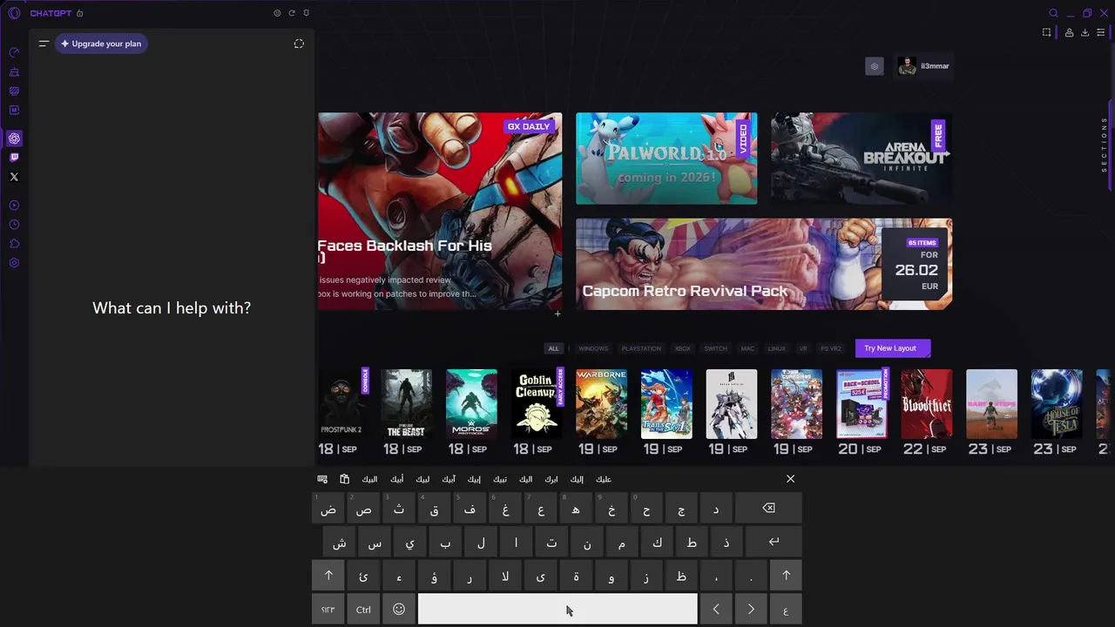Toggle the Ctrl key on touch keyboard
Image resolution: width=1115 pixels, height=627 pixels.
coord(363,610)
